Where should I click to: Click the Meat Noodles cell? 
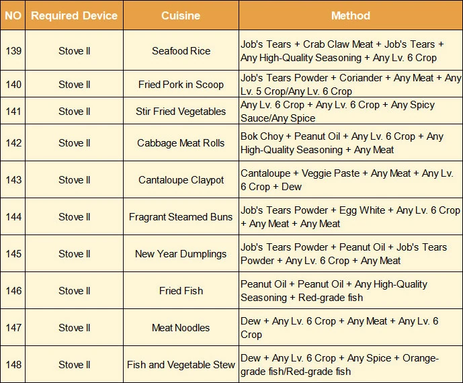pyautogui.click(x=181, y=328)
